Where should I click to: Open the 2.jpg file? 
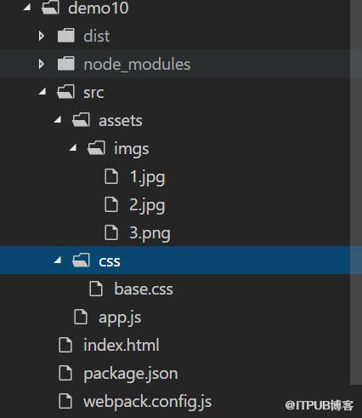point(147,205)
